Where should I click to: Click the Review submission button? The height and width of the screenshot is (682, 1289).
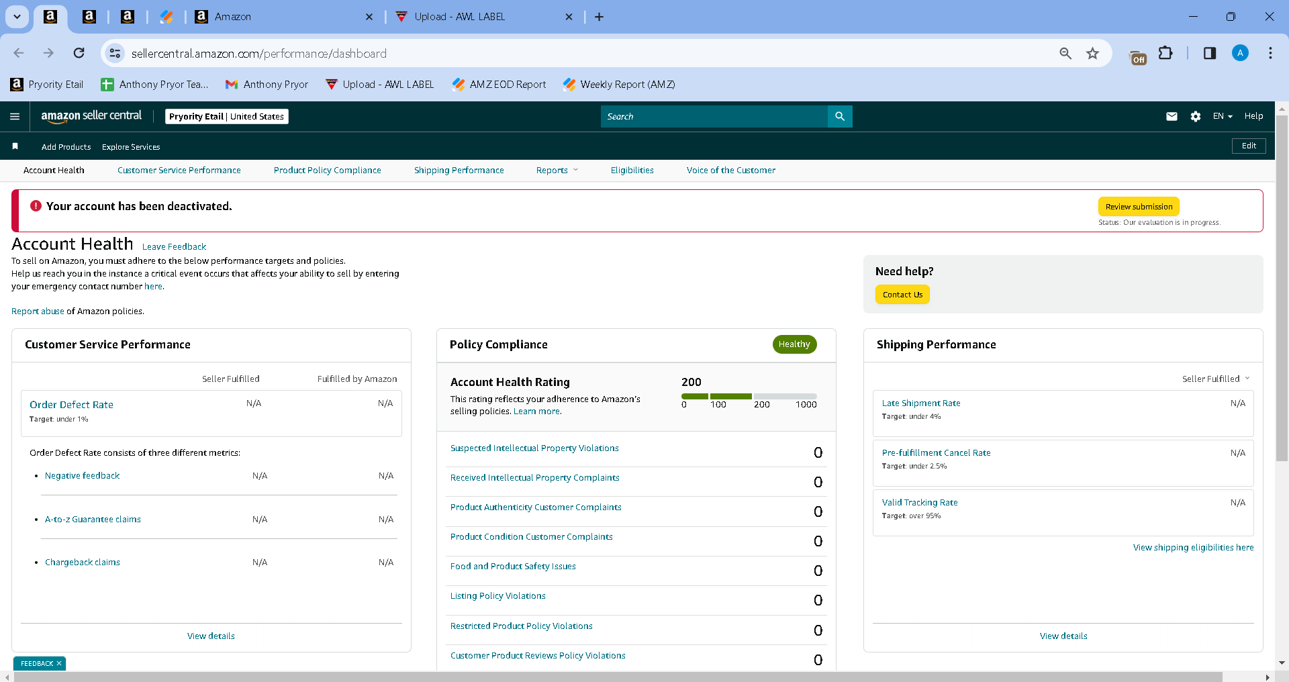(x=1139, y=207)
